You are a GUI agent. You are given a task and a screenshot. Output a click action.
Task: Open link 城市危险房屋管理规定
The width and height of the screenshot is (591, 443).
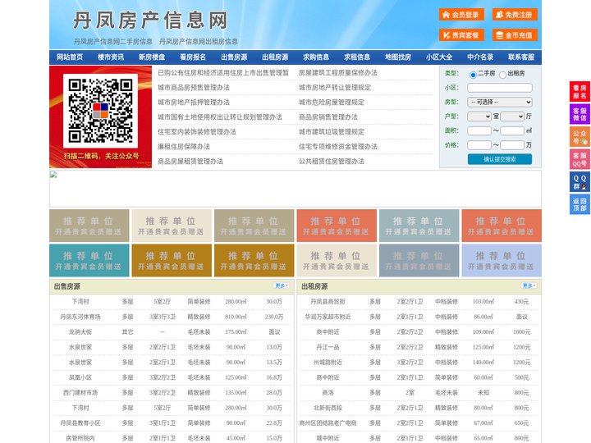tap(332, 102)
